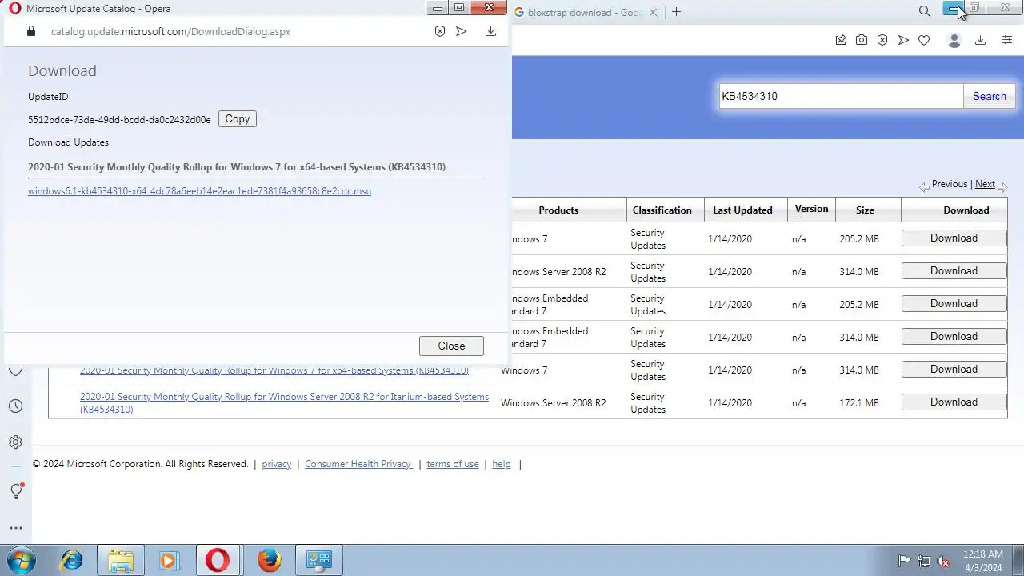Open Windows Media Player from taskbar
1024x576 pixels.
pyautogui.click(x=168, y=560)
